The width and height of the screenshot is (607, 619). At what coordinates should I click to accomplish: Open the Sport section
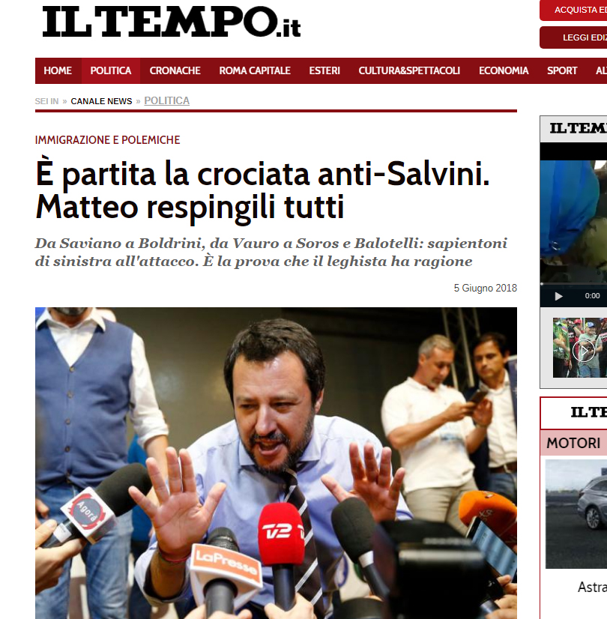562,70
